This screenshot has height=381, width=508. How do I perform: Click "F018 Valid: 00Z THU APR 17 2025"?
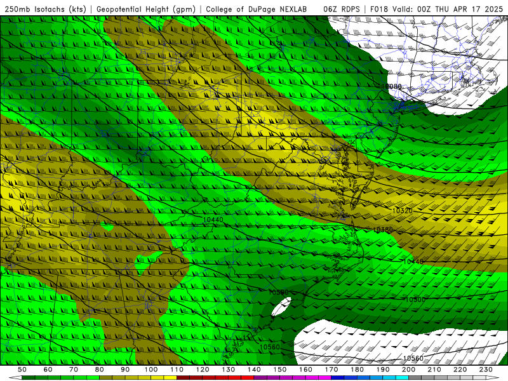coord(436,9)
